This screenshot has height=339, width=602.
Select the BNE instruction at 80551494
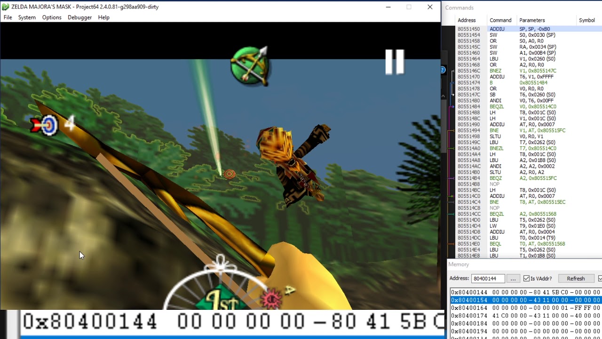click(x=529, y=130)
